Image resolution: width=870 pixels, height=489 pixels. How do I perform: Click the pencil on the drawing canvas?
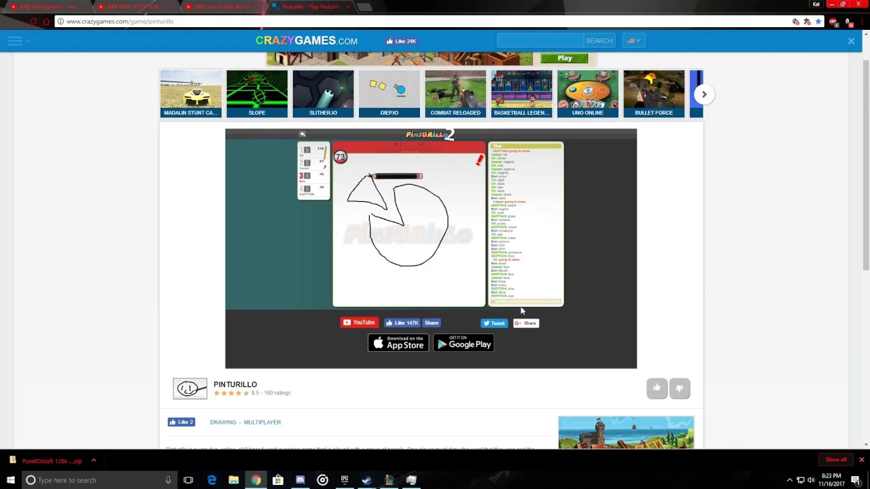pyautogui.click(x=396, y=177)
